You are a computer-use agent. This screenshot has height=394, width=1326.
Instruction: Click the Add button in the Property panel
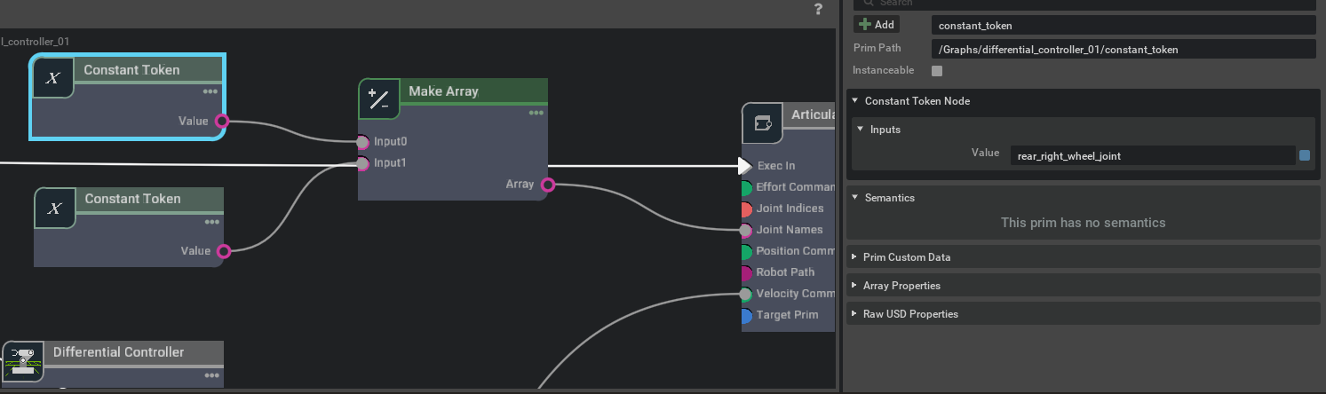877,25
